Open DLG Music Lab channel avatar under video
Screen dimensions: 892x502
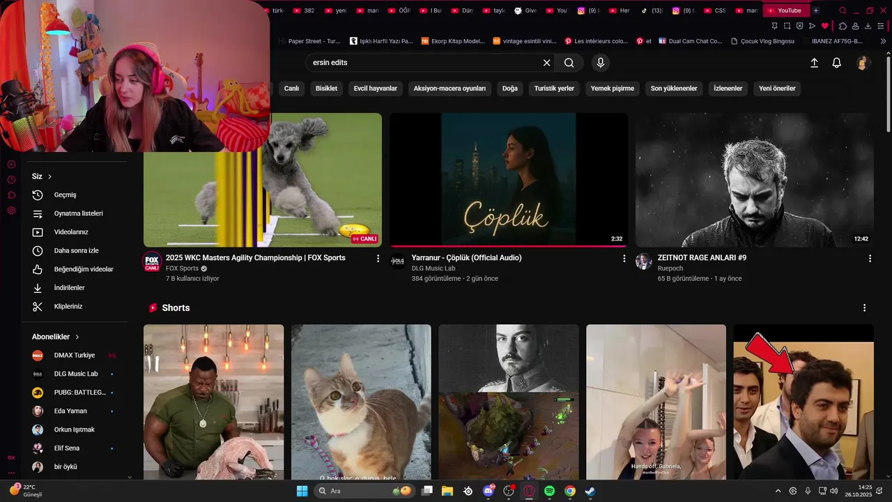pos(397,261)
